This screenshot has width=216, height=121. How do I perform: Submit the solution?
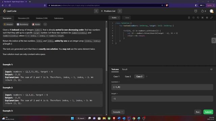(x=208, y=112)
